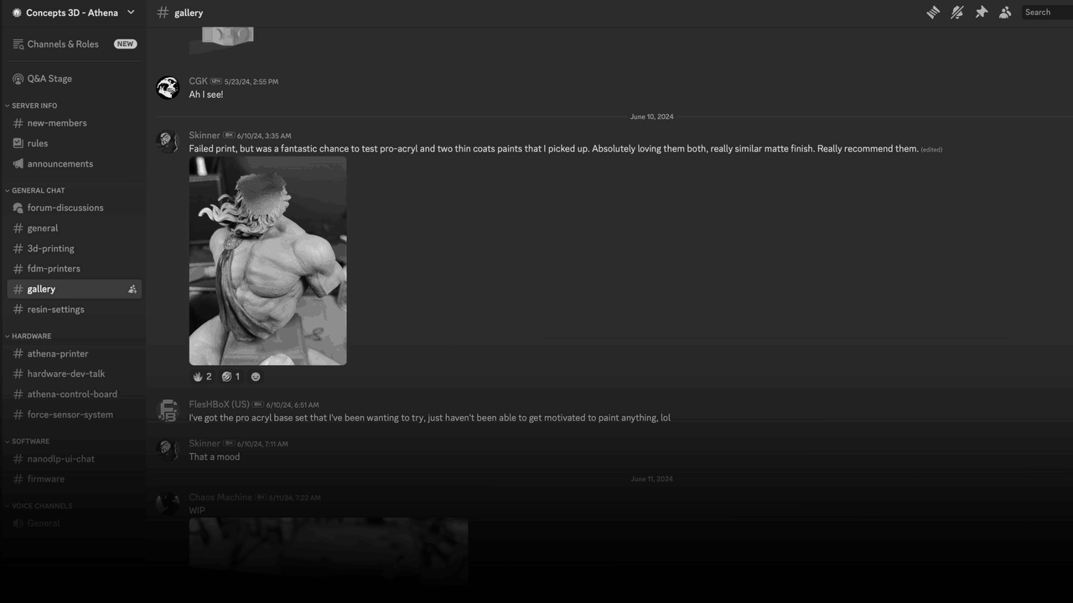Screen dimensions: 1073x603
Task: Collapse the HARDWARE category
Action: click(x=29, y=336)
